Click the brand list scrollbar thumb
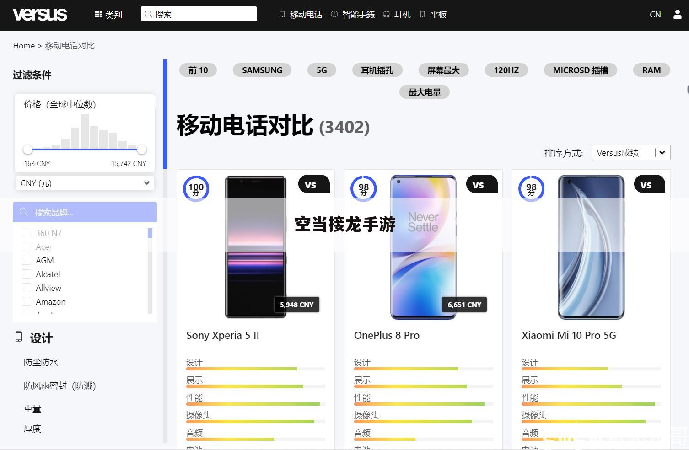Viewport: 689px width, 450px height. tap(150, 233)
